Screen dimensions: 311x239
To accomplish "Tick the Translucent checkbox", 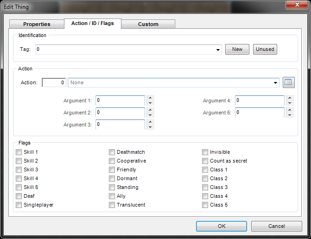I will [112, 205].
